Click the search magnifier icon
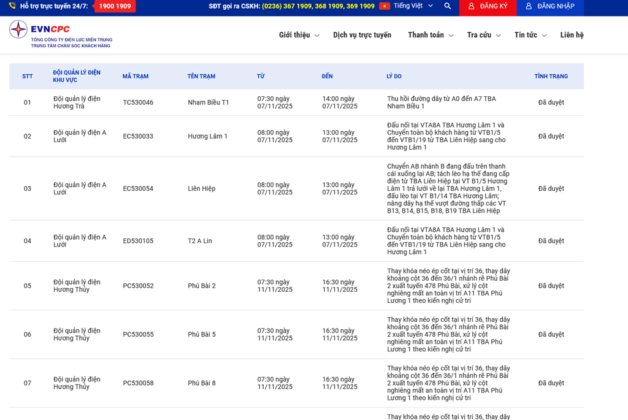628x420 pixels. [447, 6]
